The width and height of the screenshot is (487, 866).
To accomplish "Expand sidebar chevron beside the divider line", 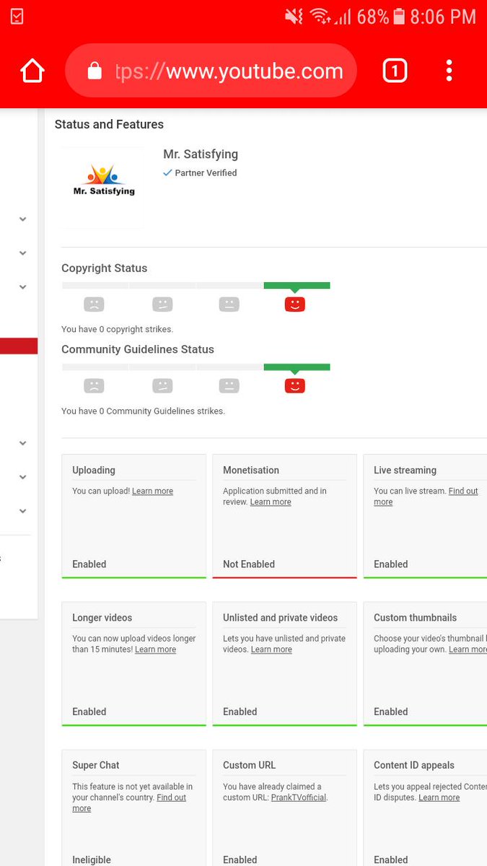I will 22,443.
